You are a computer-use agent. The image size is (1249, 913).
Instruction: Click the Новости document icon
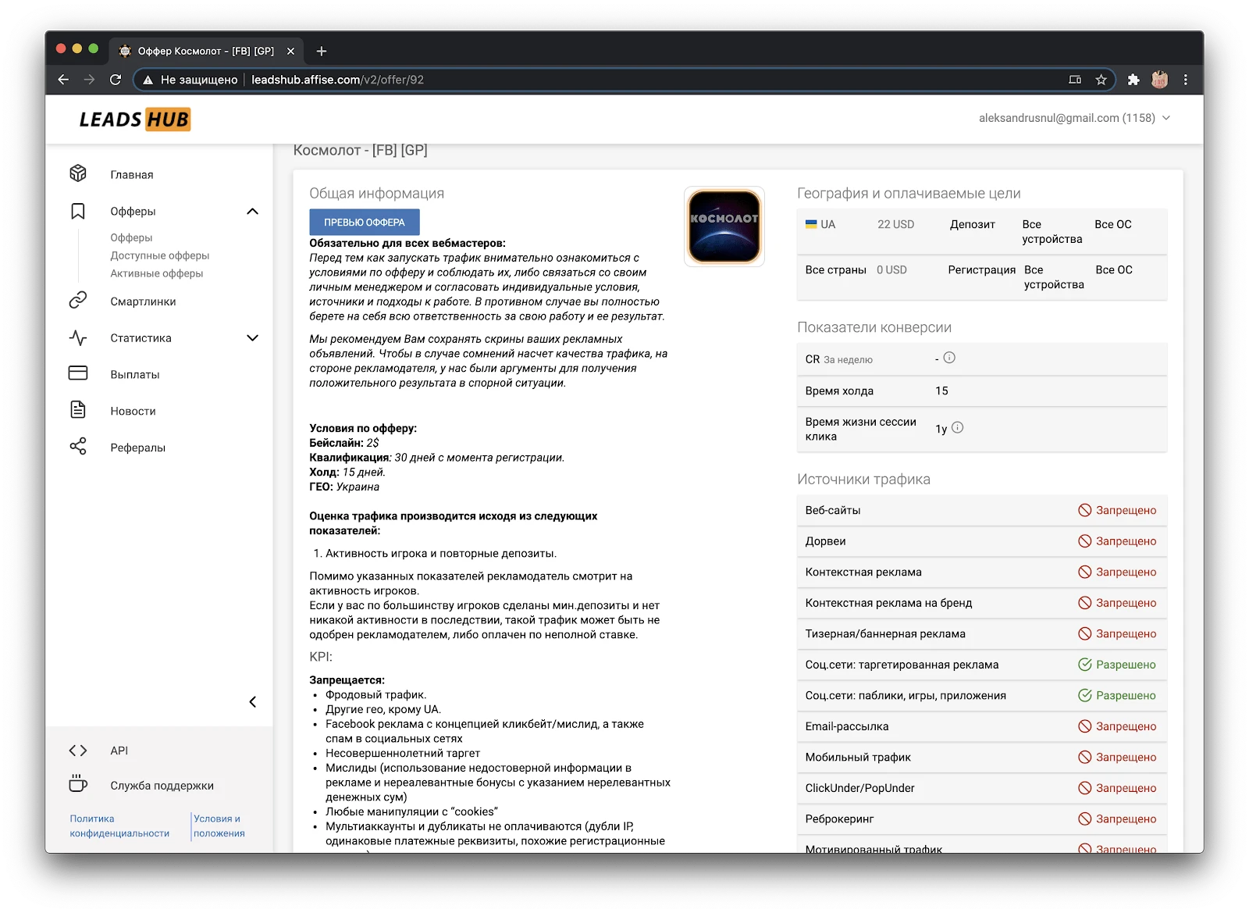tap(78, 409)
